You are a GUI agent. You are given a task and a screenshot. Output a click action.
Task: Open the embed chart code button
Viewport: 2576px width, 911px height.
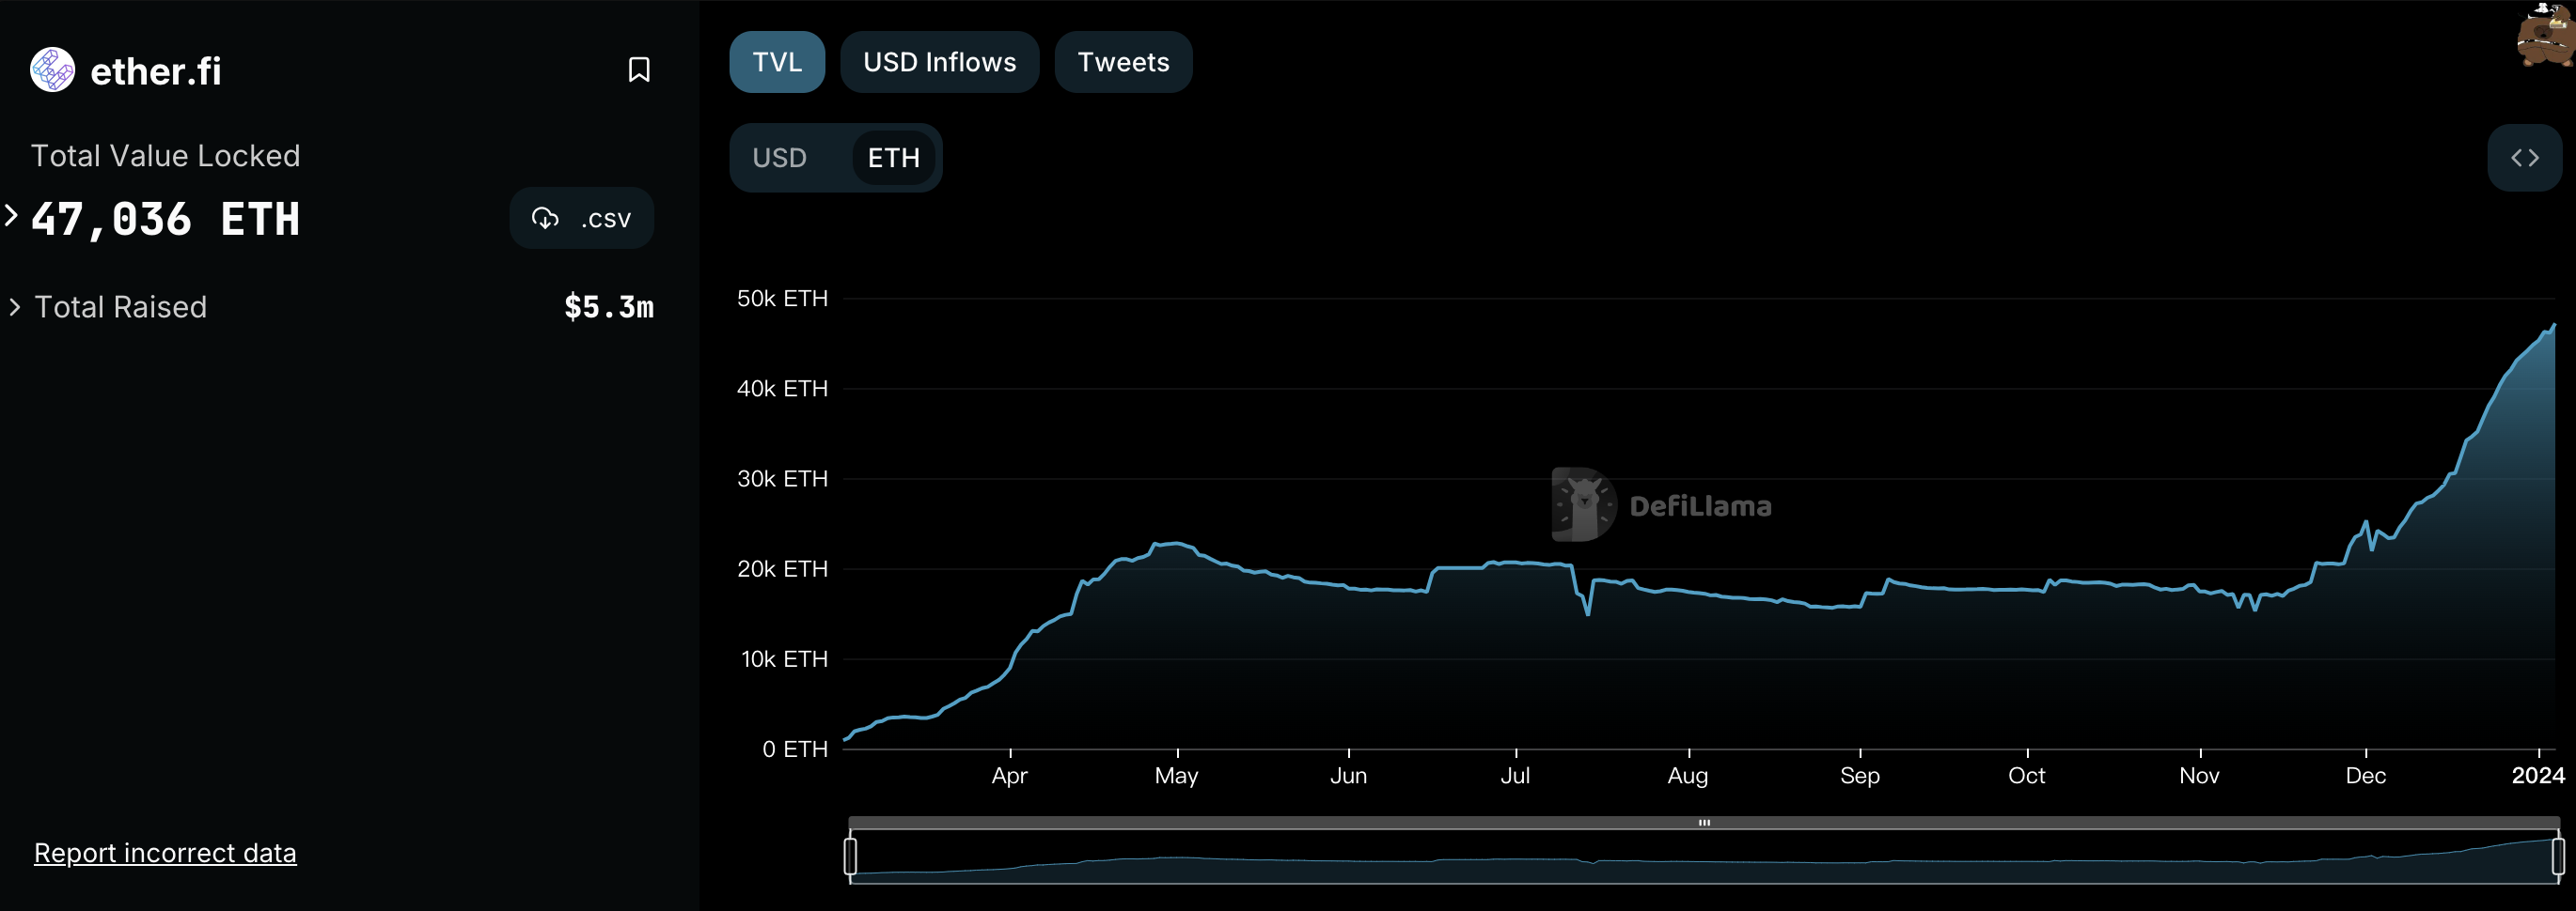tap(2524, 158)
